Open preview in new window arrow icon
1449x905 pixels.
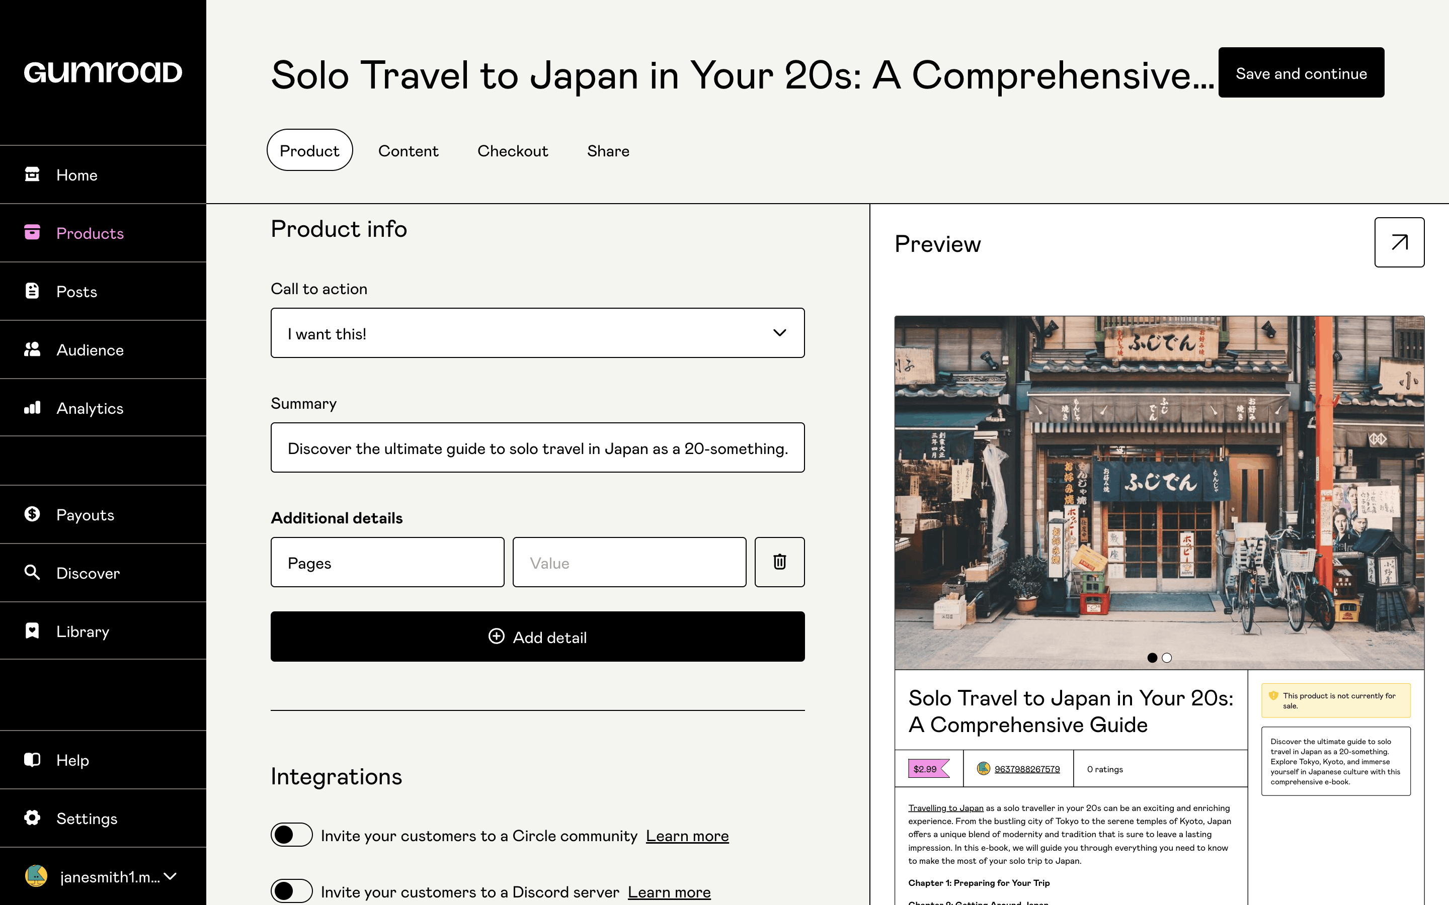(1399, 242)
